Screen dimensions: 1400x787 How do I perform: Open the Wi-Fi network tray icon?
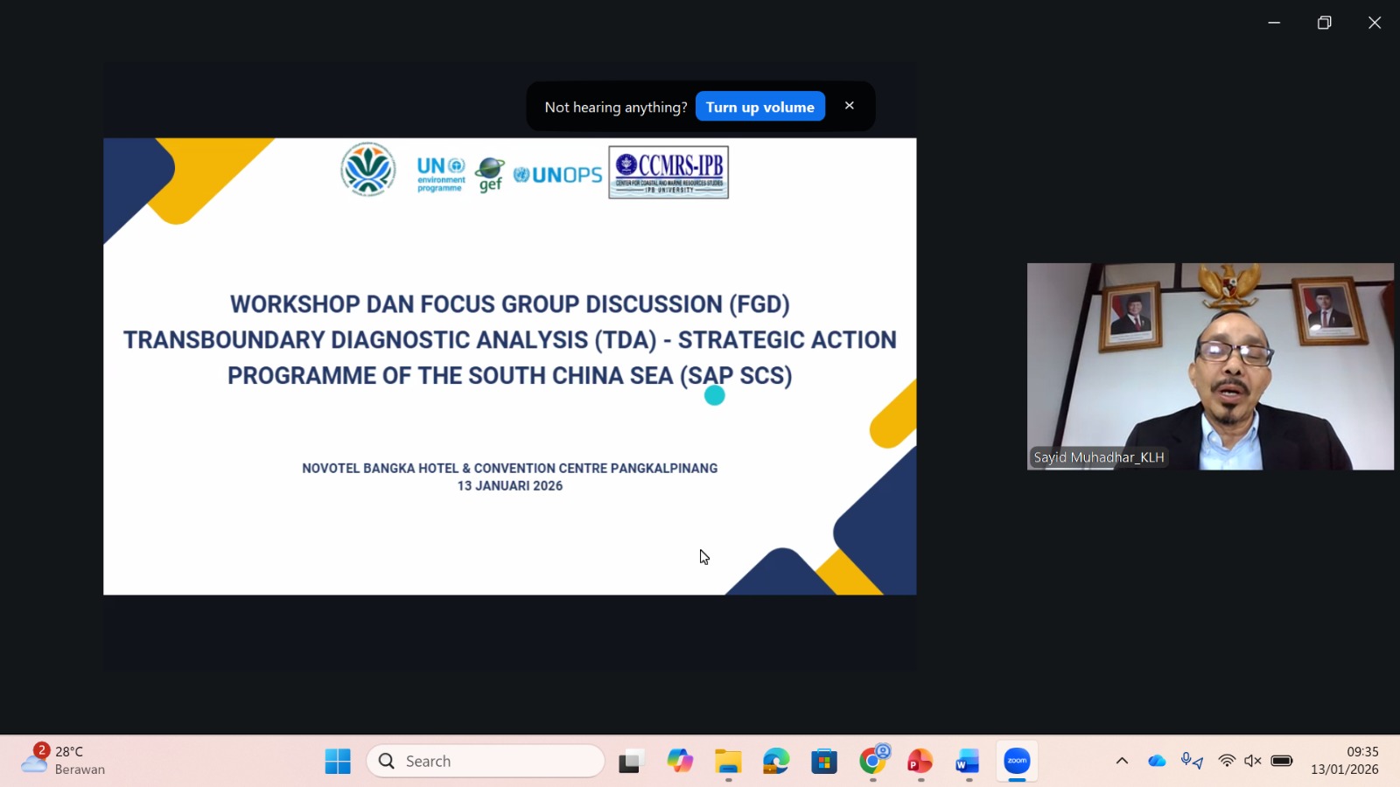tap(1227, 762)
